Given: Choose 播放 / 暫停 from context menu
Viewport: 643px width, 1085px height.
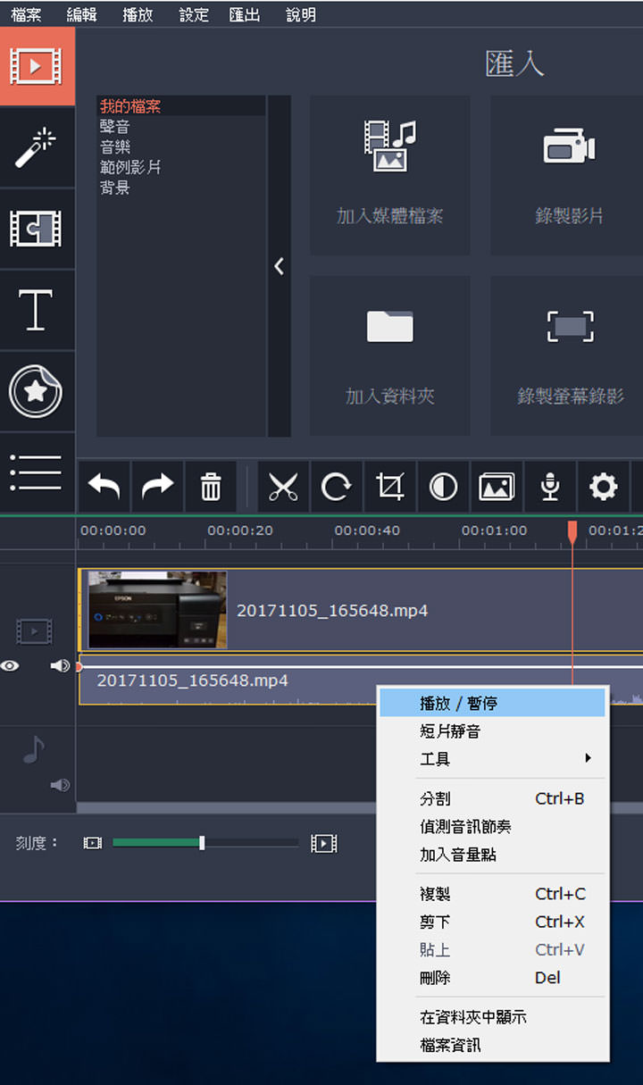Looking at the screenshot, I should [492, 703].
